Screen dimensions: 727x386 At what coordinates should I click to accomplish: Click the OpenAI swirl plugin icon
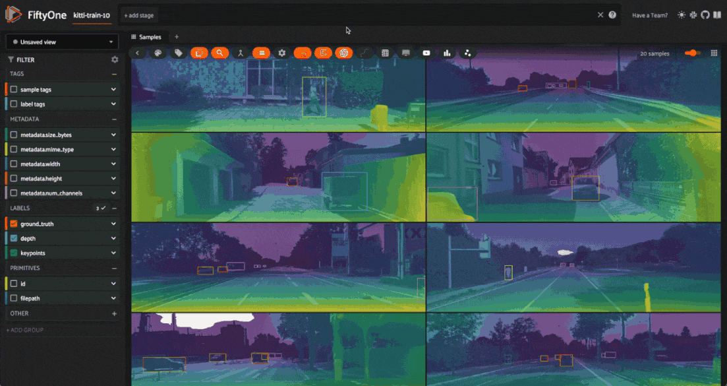[343, 53]
